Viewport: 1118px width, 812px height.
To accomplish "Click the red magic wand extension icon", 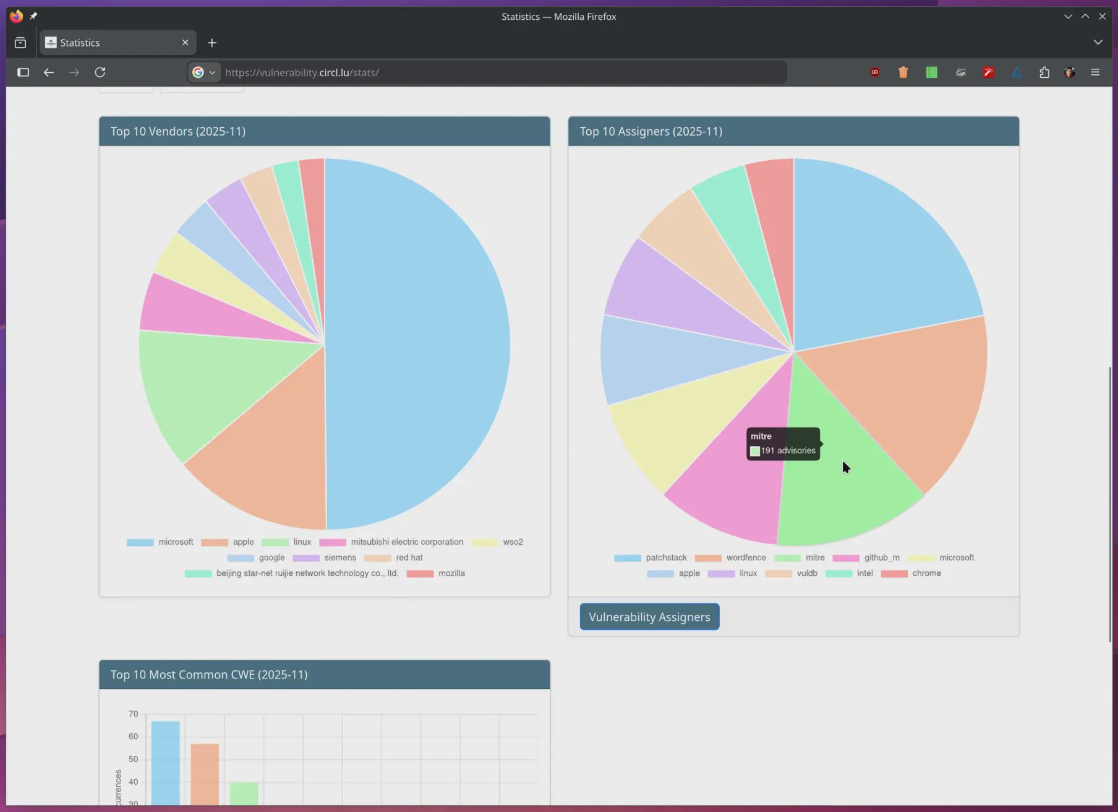I will coord(988,72).
